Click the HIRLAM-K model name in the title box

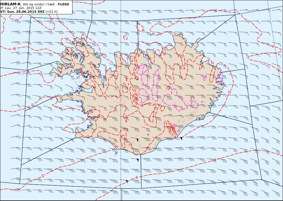point(10,4)
